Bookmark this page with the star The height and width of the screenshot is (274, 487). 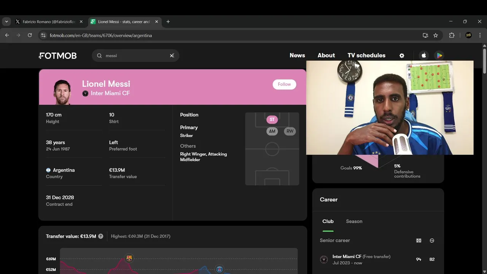(436, 35)
